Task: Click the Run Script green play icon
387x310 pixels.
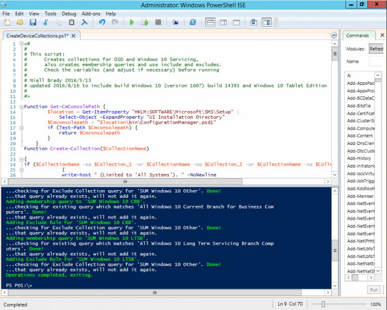Action: coord(132,22)
